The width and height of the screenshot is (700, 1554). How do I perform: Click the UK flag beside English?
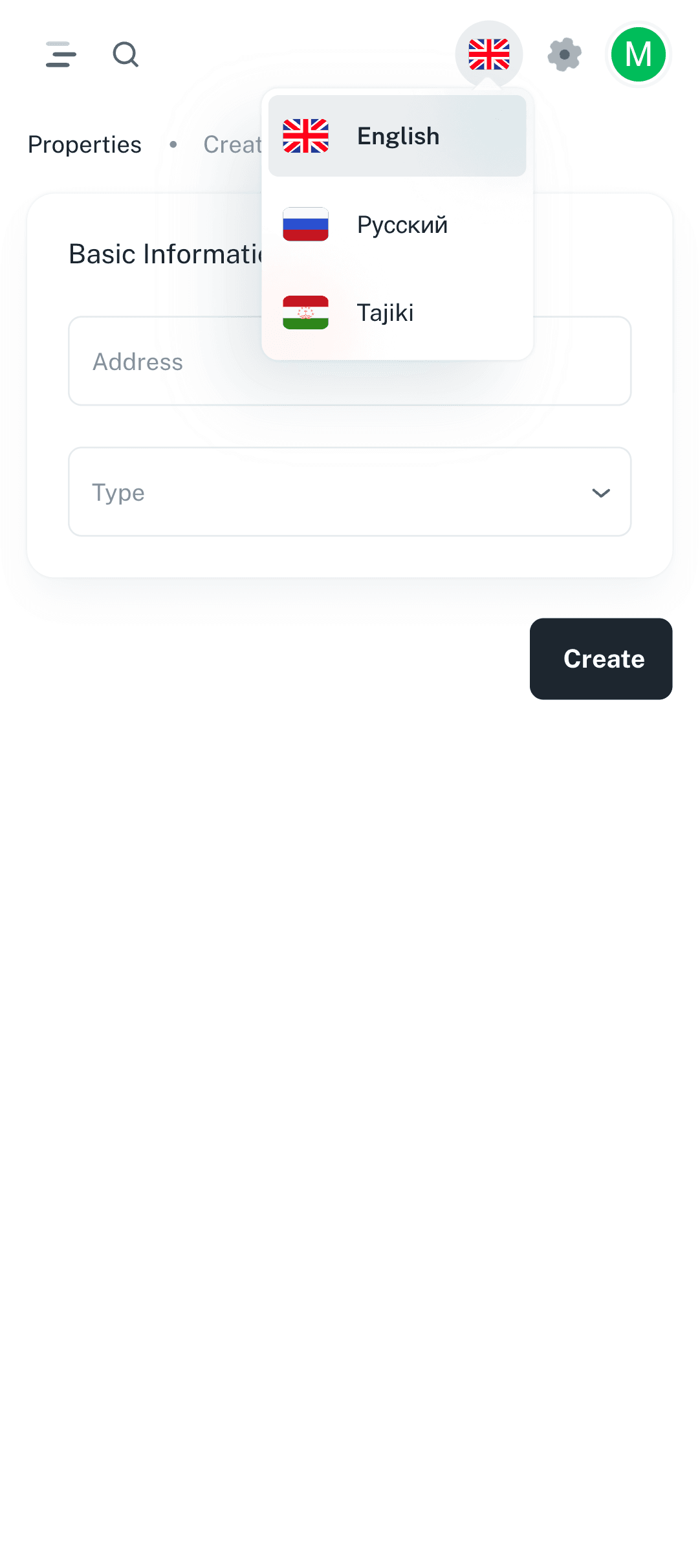point(305,136)
